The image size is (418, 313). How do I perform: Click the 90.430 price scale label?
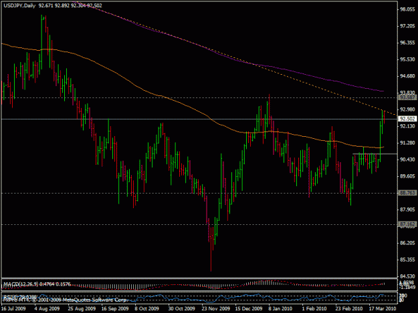407,160
